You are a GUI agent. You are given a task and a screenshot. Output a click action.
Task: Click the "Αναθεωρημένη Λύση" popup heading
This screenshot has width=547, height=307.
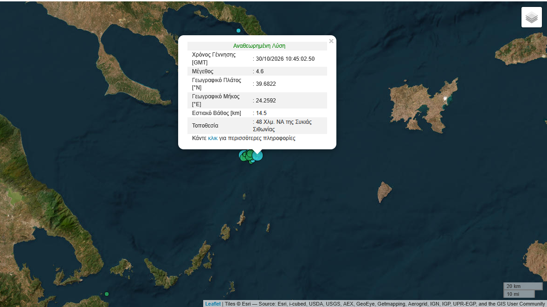coord(259,46)
